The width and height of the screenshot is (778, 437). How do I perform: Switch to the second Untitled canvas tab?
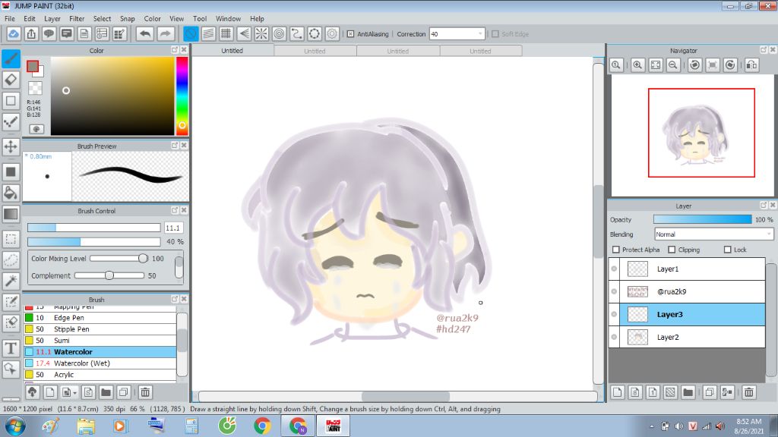315,51
